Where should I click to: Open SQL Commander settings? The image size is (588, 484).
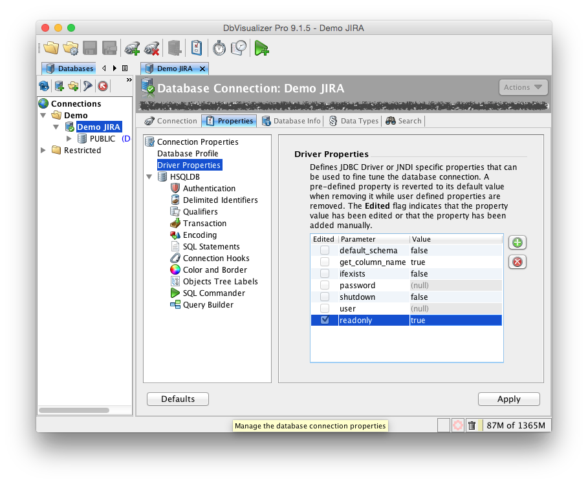pyautogui.click(x=213, y=293)
